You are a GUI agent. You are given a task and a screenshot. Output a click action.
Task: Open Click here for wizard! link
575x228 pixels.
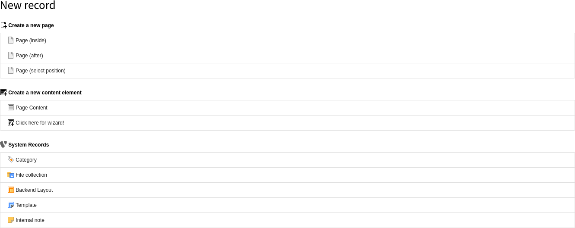(x=40, y=123)
